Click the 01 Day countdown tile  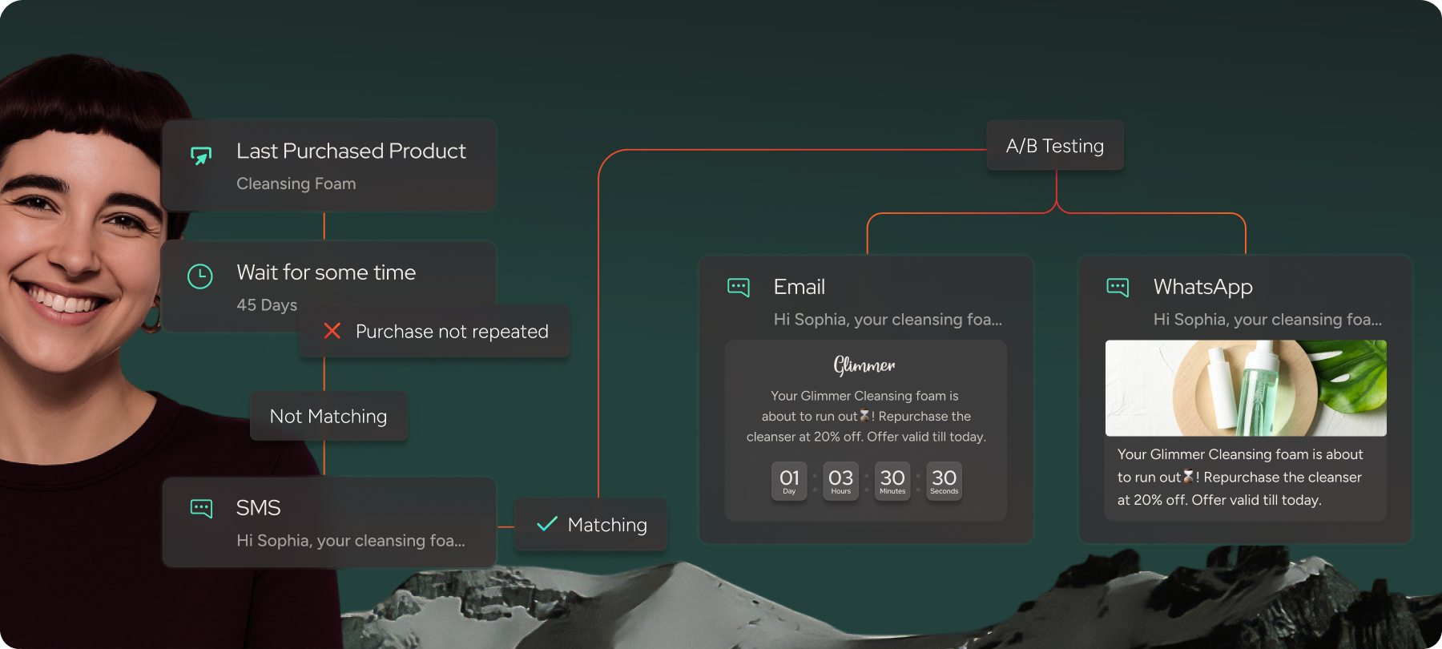789,481
